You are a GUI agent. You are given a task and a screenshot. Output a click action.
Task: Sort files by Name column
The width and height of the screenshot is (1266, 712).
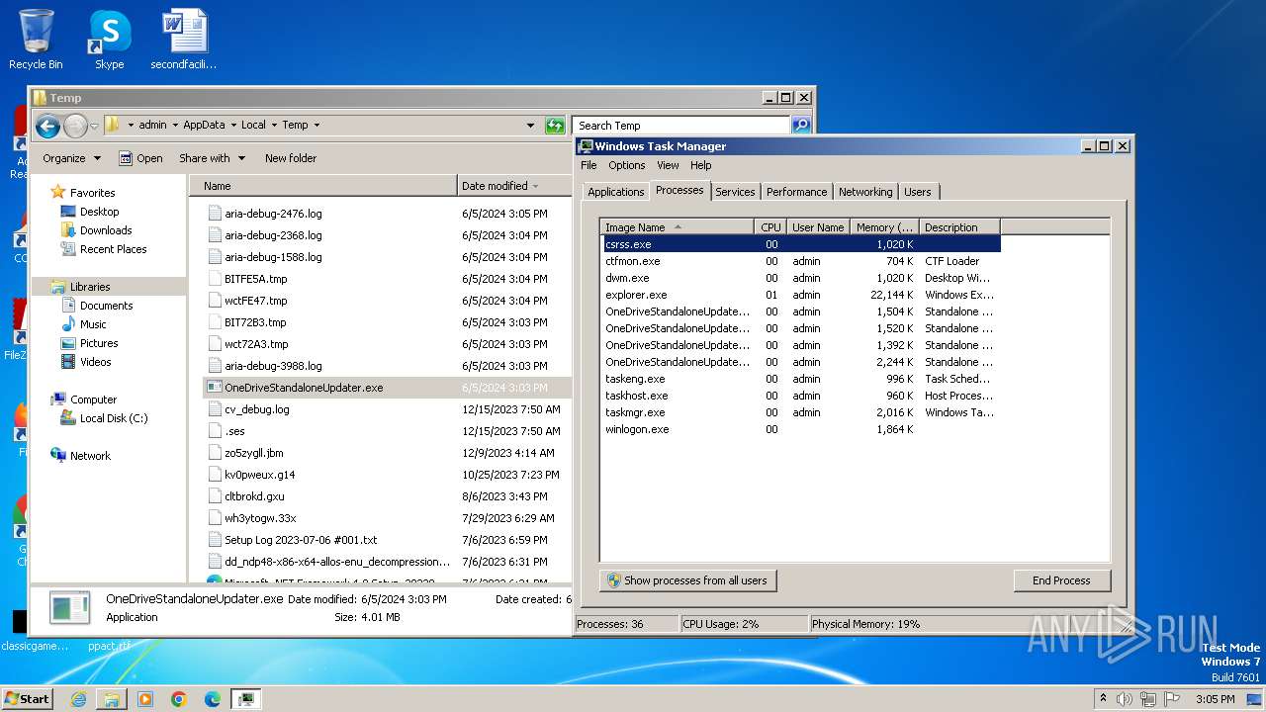(322, 186)
